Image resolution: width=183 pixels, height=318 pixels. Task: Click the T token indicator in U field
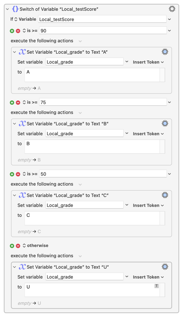point(157,286)
